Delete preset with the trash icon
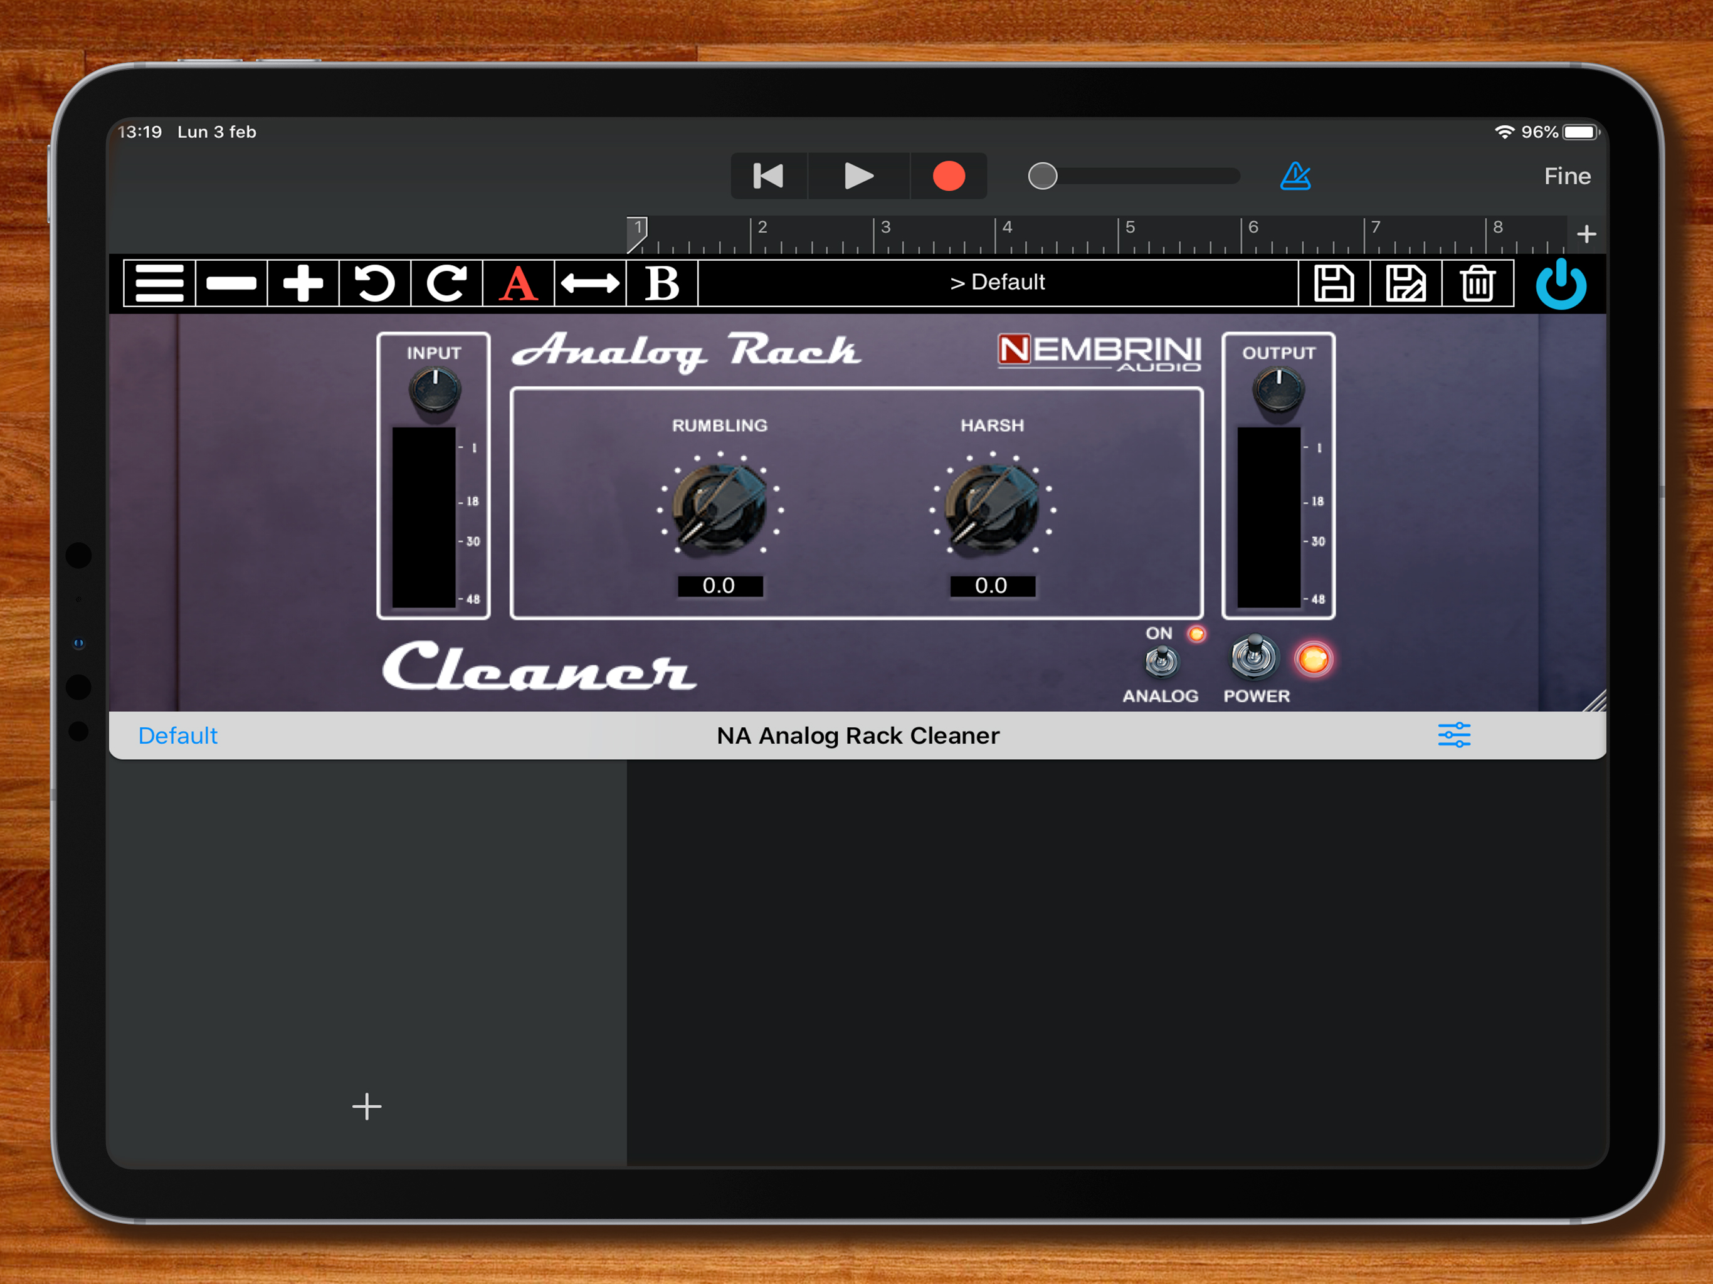The image size is (1713, 1284). point(1478,283)
